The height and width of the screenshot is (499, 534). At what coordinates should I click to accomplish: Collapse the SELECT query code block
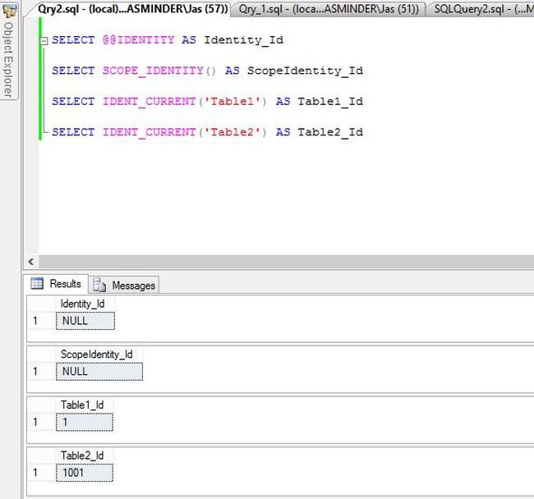(44, 41)
